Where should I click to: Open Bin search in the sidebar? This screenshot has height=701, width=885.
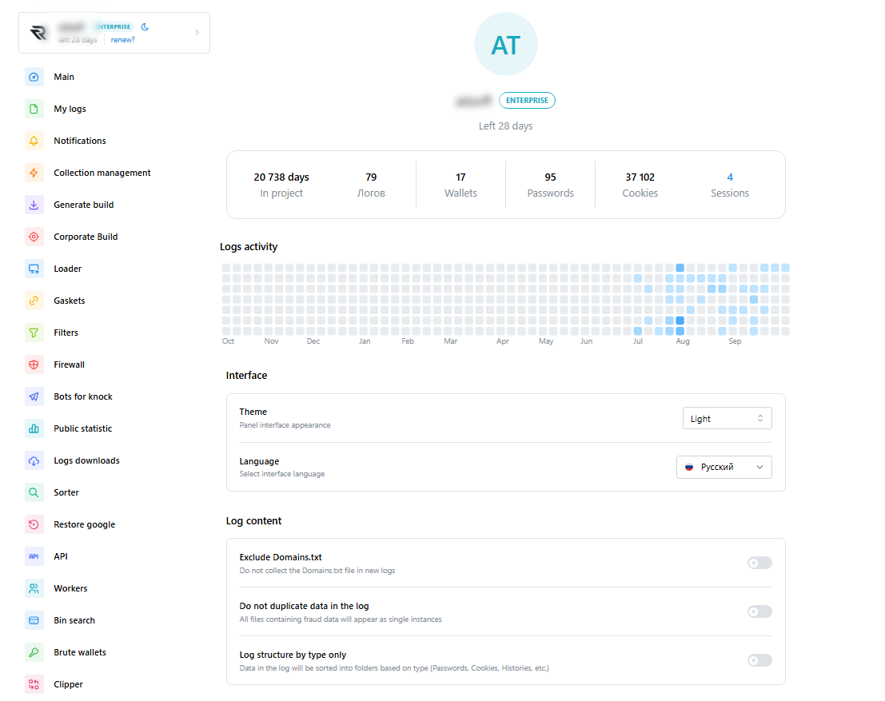(74, 620)
